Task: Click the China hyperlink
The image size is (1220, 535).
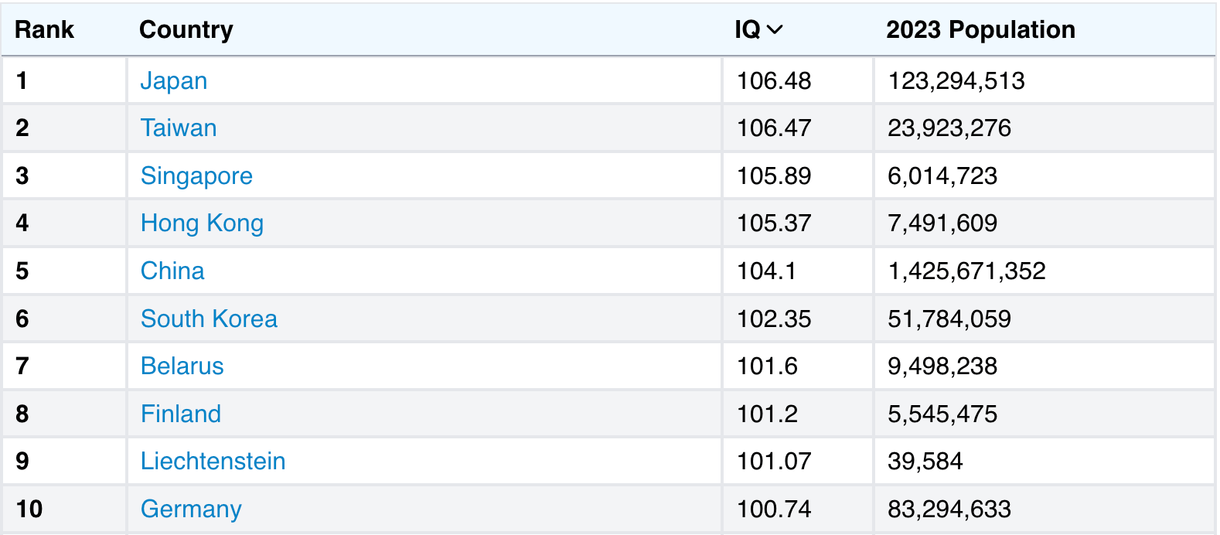Action: (x=172, y=271)
